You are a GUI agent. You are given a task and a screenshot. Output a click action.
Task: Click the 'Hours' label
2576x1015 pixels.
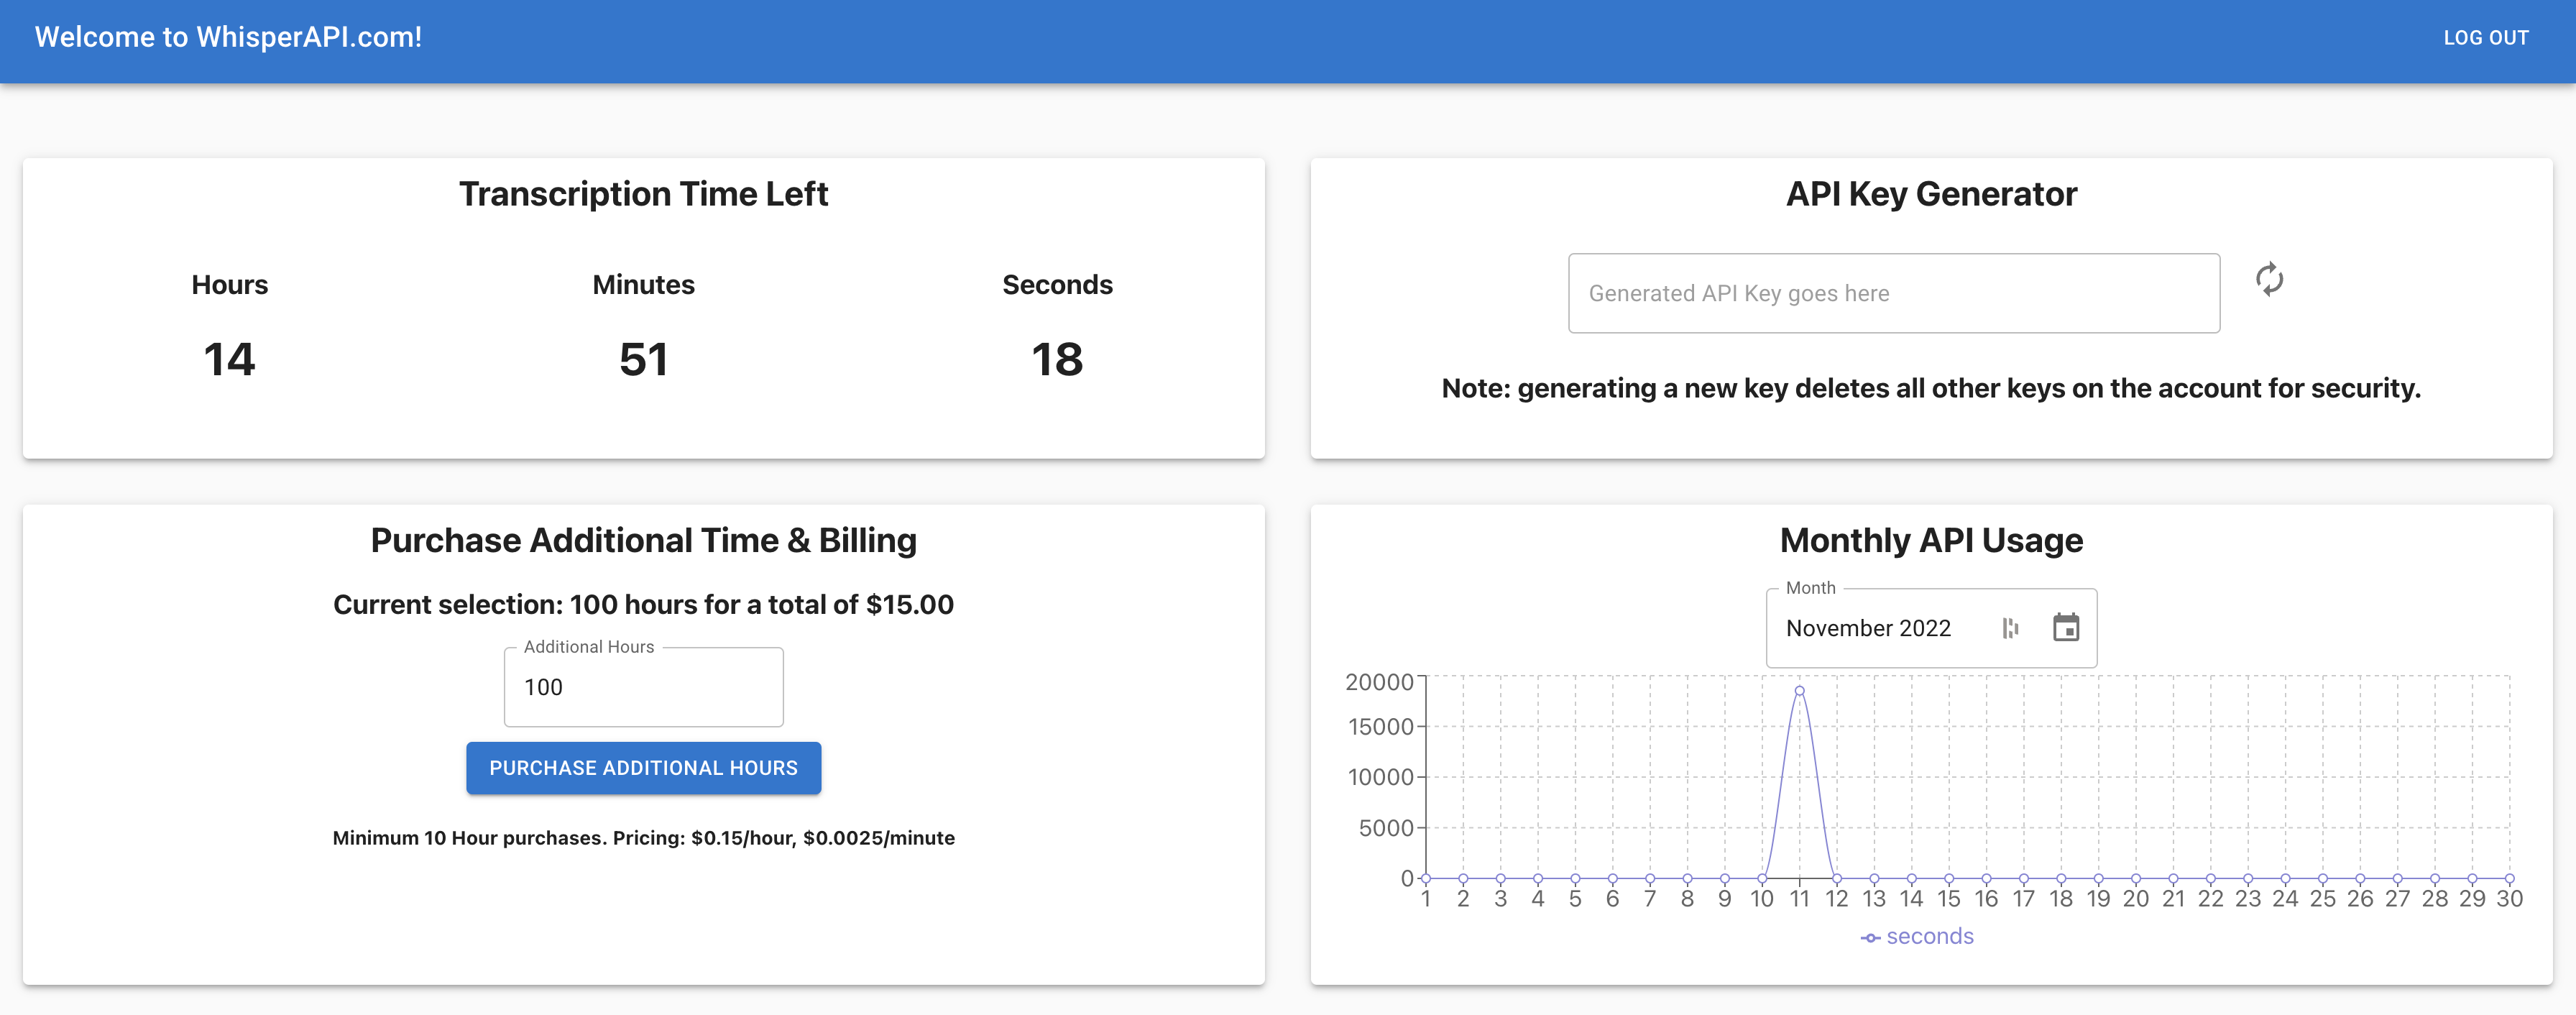point(230,285)
